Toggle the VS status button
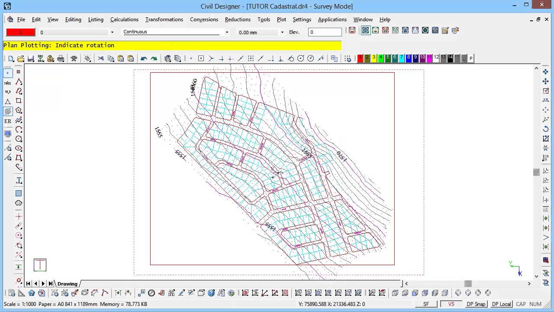 [451, 304]
